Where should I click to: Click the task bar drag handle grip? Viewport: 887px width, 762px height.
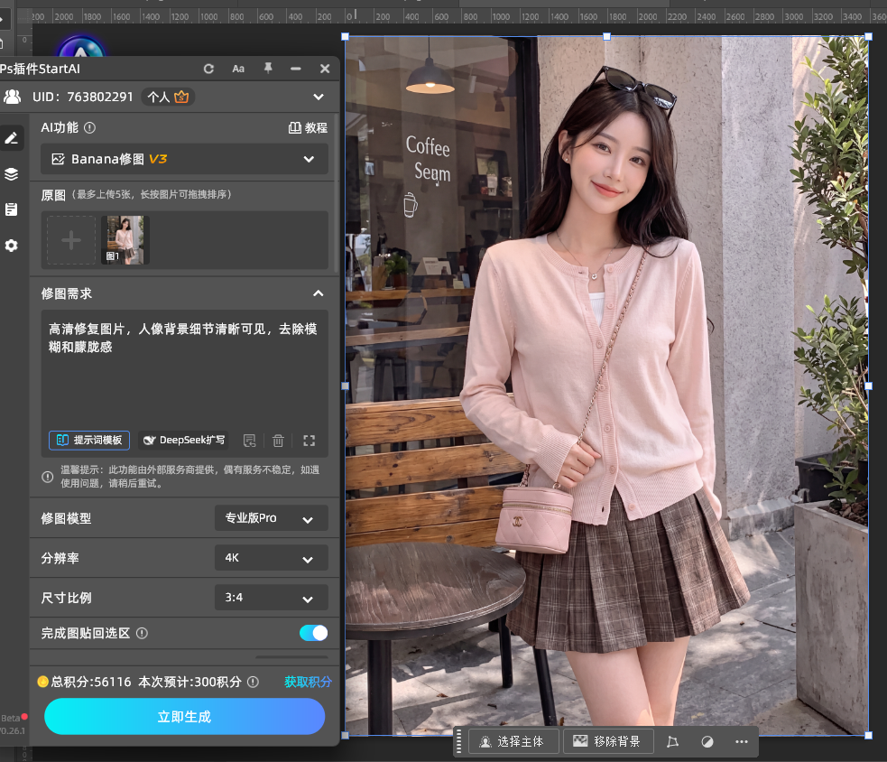(x=458, y=741)
